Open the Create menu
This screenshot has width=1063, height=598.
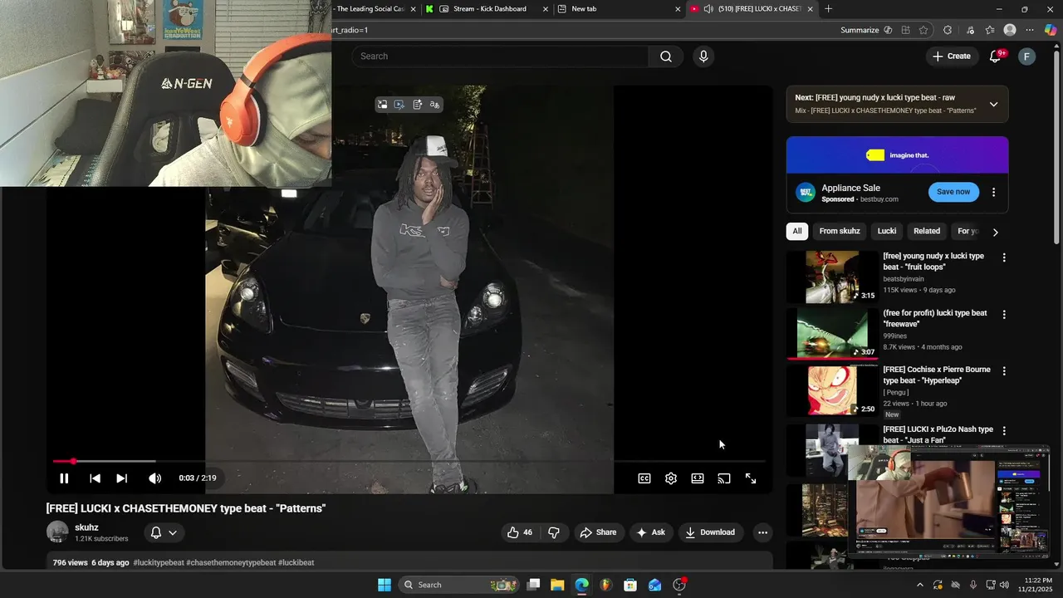(951, 56)
